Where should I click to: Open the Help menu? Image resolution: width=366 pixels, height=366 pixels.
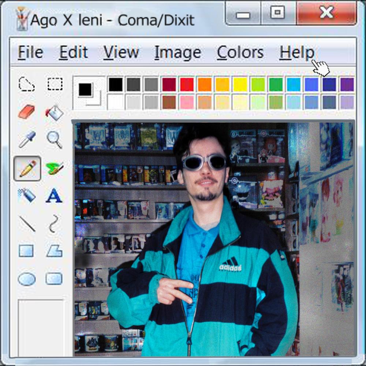[297, 53]
